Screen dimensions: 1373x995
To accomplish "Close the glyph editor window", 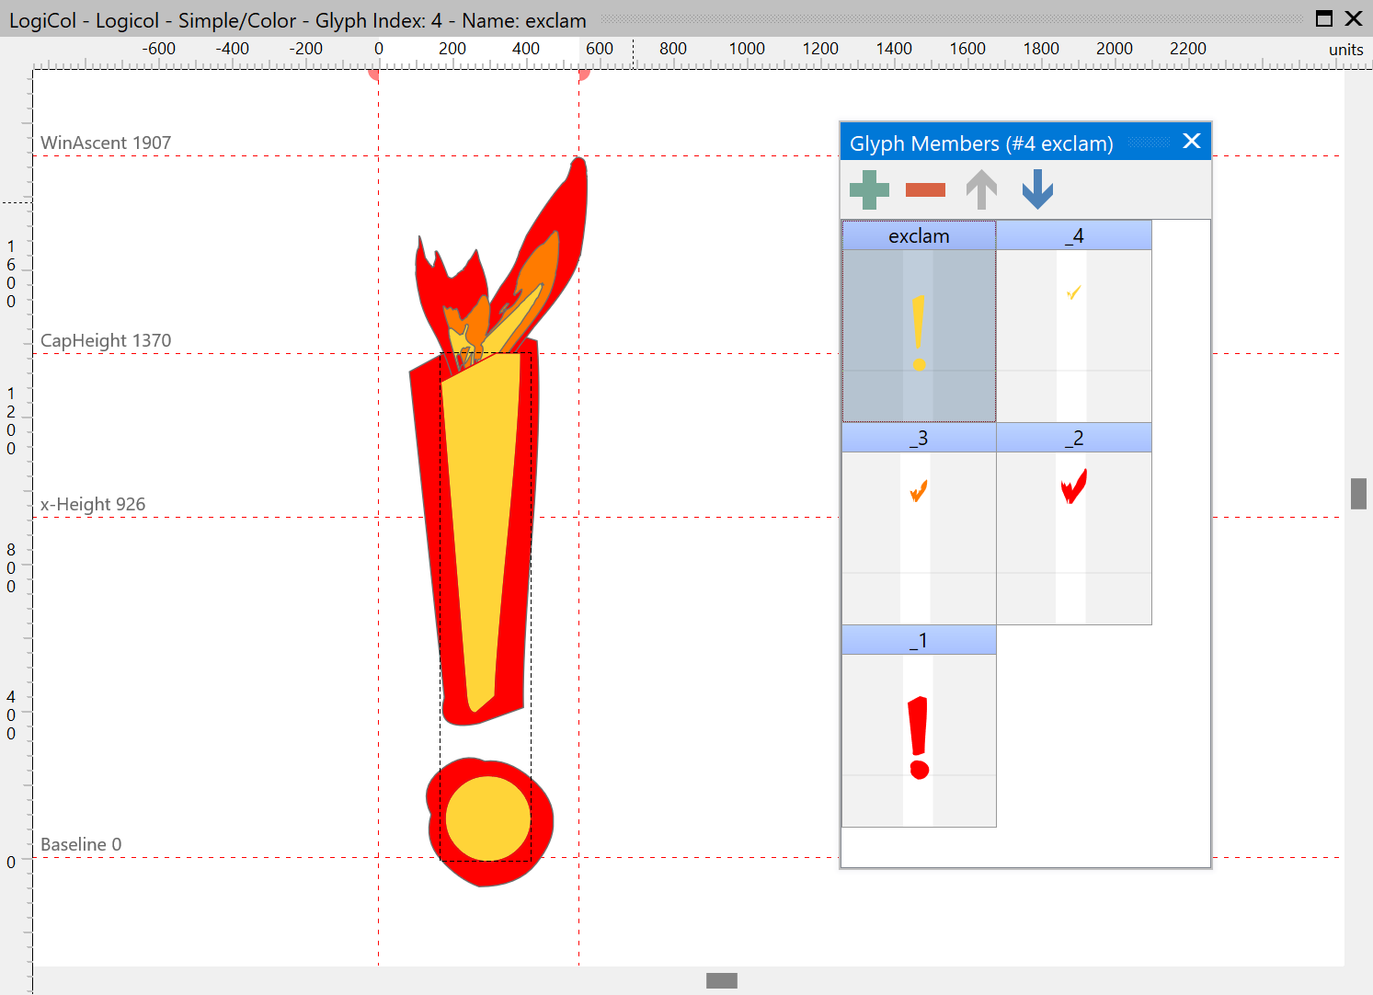I will pyautogui.click(x=1354, y=18).
